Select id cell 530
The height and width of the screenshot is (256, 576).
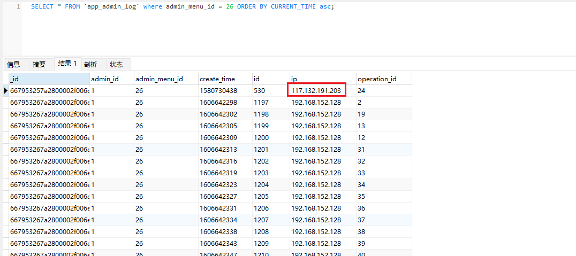point(271,91)
